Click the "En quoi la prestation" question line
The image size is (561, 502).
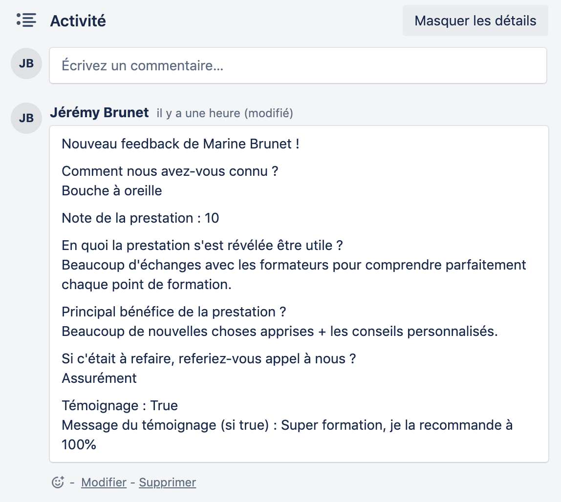click(x=202, y=245)
